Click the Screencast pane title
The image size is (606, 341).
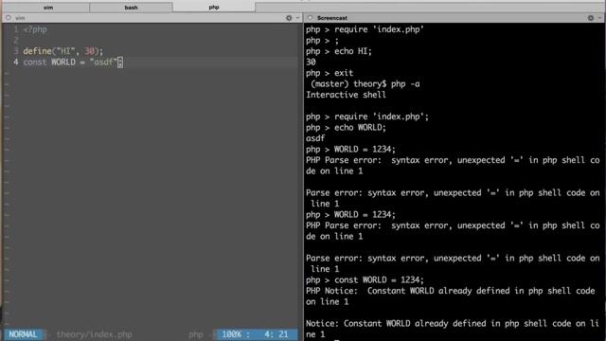click(332, 18)
